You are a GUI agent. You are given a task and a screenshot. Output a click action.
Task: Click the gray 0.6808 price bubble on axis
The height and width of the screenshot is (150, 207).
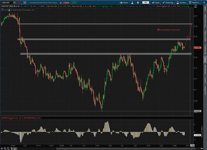[197, 111]
